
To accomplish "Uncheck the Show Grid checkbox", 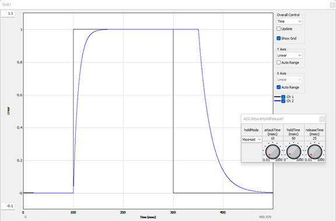I will click(279, 38).
